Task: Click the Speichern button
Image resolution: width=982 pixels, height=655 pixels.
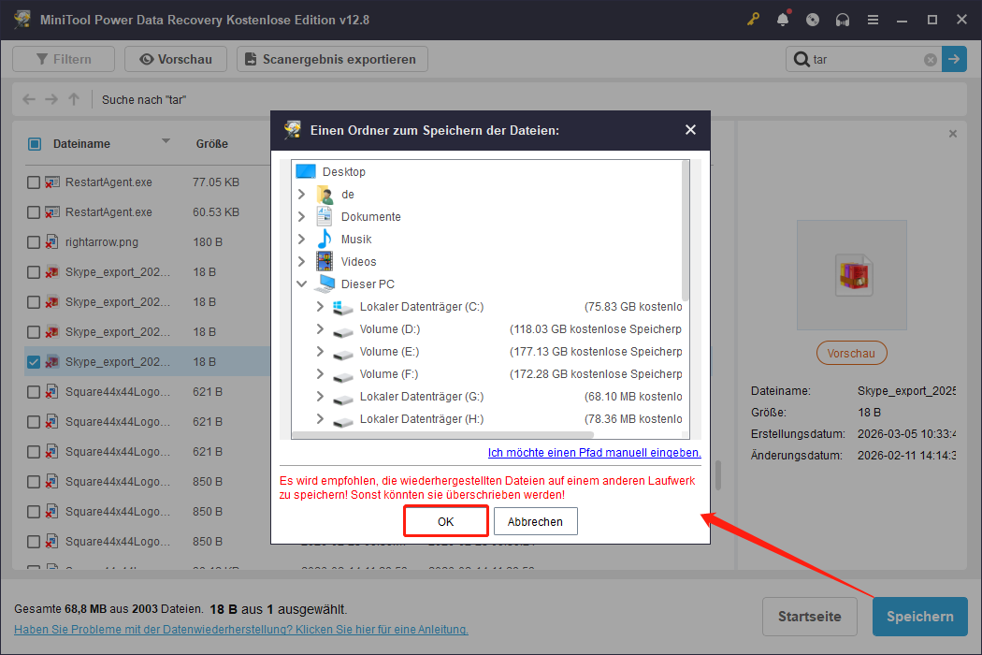Action: point(920,617)
